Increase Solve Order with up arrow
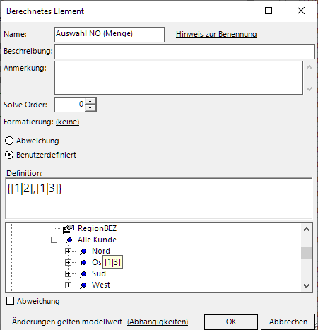 [90, 101]
